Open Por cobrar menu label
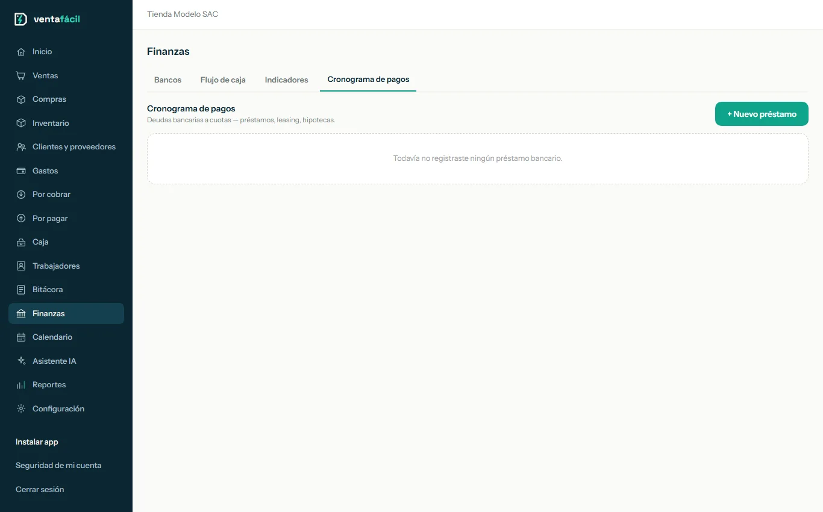Viewport: 823px width, 512px height. [51, 195]
